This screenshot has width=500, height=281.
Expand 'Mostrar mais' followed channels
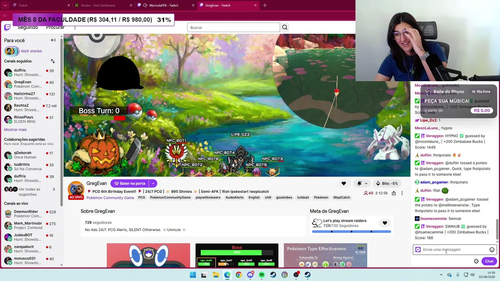click(x=15, y=130)
